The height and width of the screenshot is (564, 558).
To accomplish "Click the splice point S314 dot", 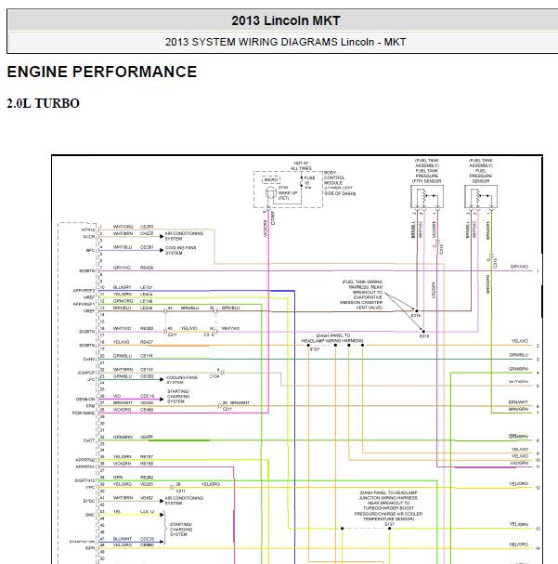I will tap(417, 310).
